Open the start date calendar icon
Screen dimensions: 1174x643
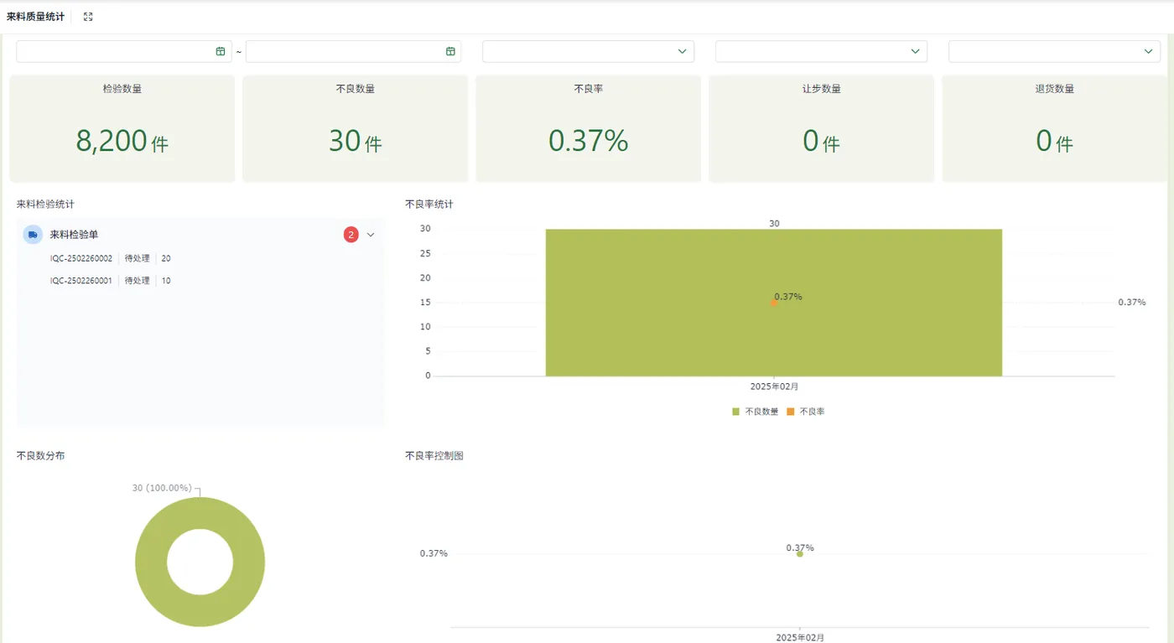point(221,51)
